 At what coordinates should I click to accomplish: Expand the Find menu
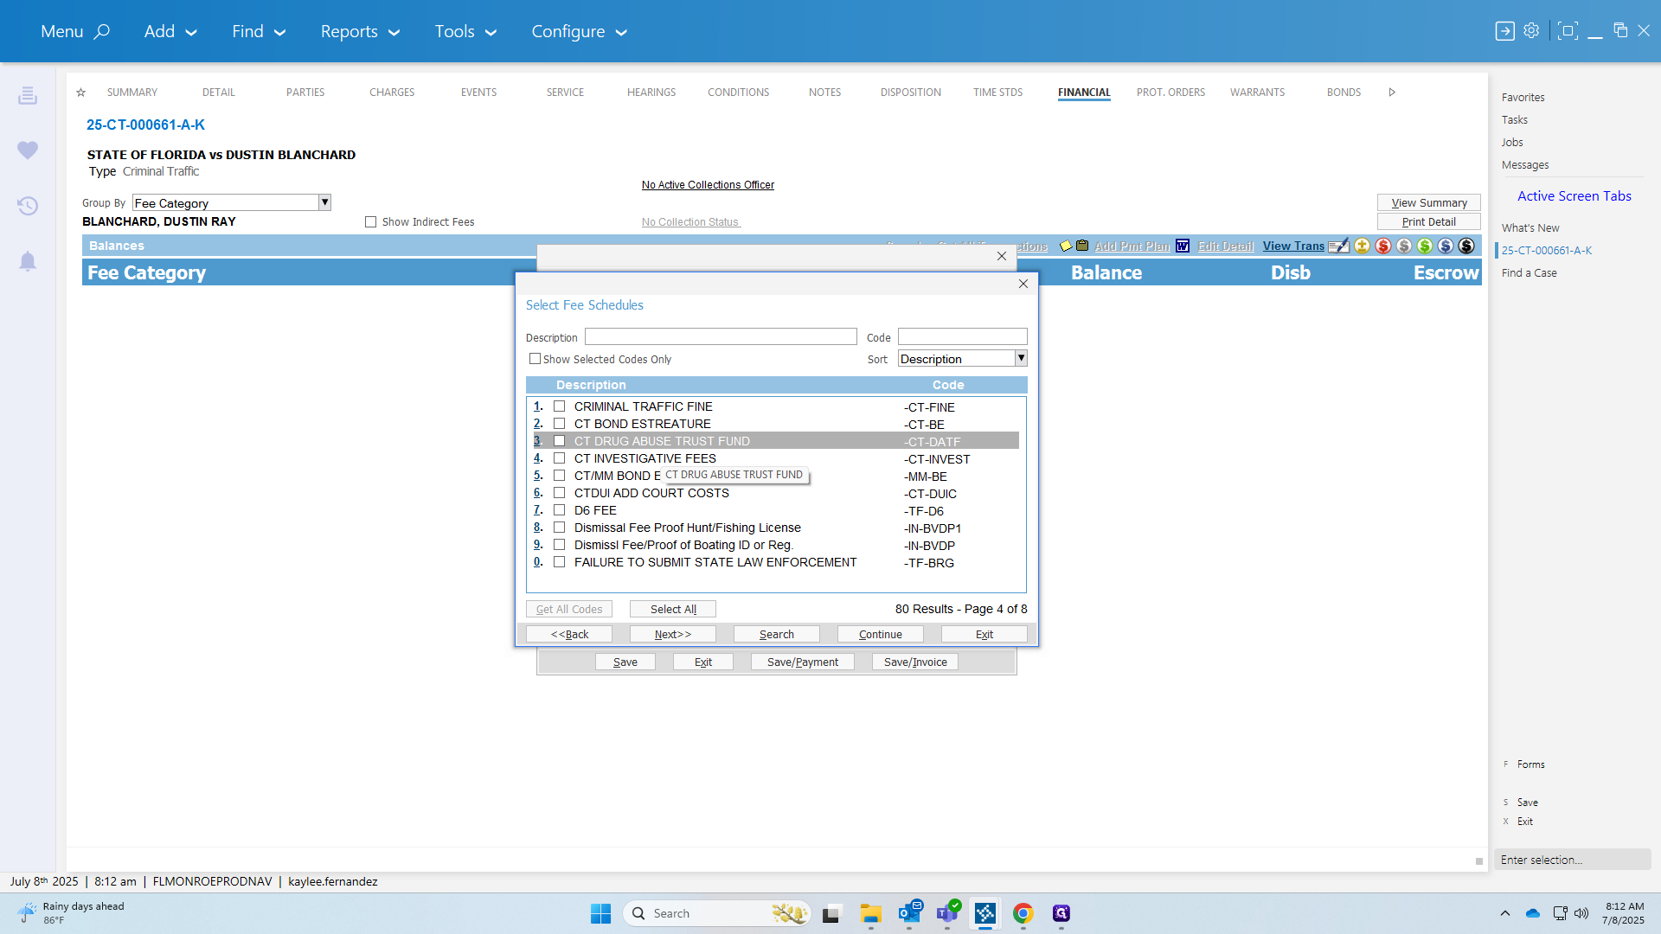pyautogui.click(x=259, y=31)
